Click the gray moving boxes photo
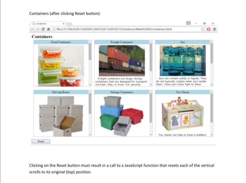Screen dimensions: 246x183 [61, 116]
